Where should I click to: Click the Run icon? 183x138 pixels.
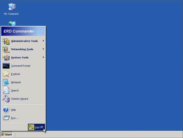point(6,118)
